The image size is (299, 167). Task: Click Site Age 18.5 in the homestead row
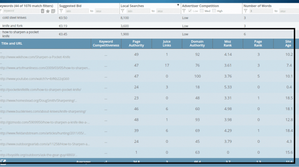(289, 98)
